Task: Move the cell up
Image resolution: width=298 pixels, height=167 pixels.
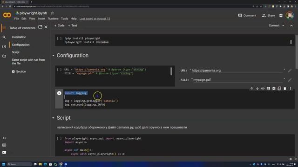Action: [251, 89]
